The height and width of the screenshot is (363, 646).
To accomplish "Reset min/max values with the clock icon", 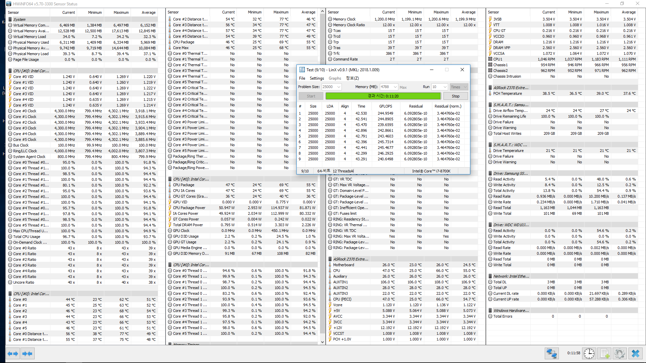I will click(589, 354).
